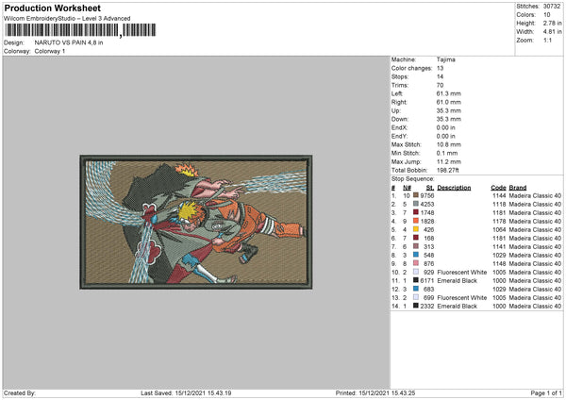
Task: Click the Stitches value '30732'
Action: tap(552, 7)
